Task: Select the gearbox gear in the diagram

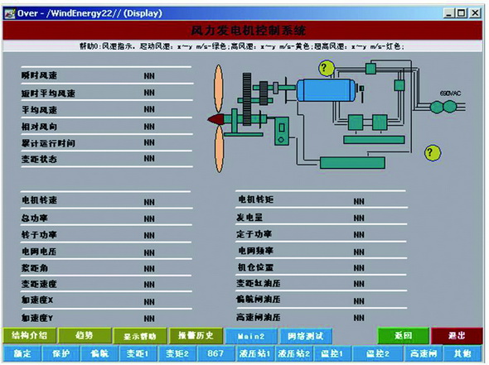Action: point(247,99)
